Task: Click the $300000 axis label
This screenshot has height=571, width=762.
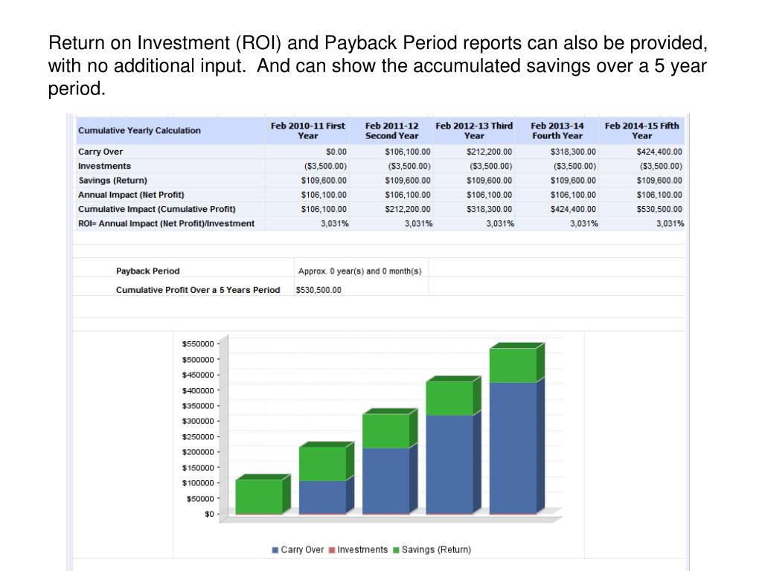Action: [x=198, y=421]
